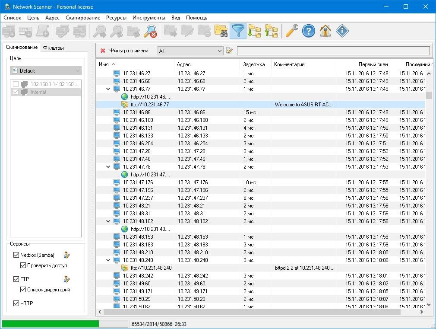Toggle the FTP service checkbox
436x329 pixels.
(x=16, y=279)
